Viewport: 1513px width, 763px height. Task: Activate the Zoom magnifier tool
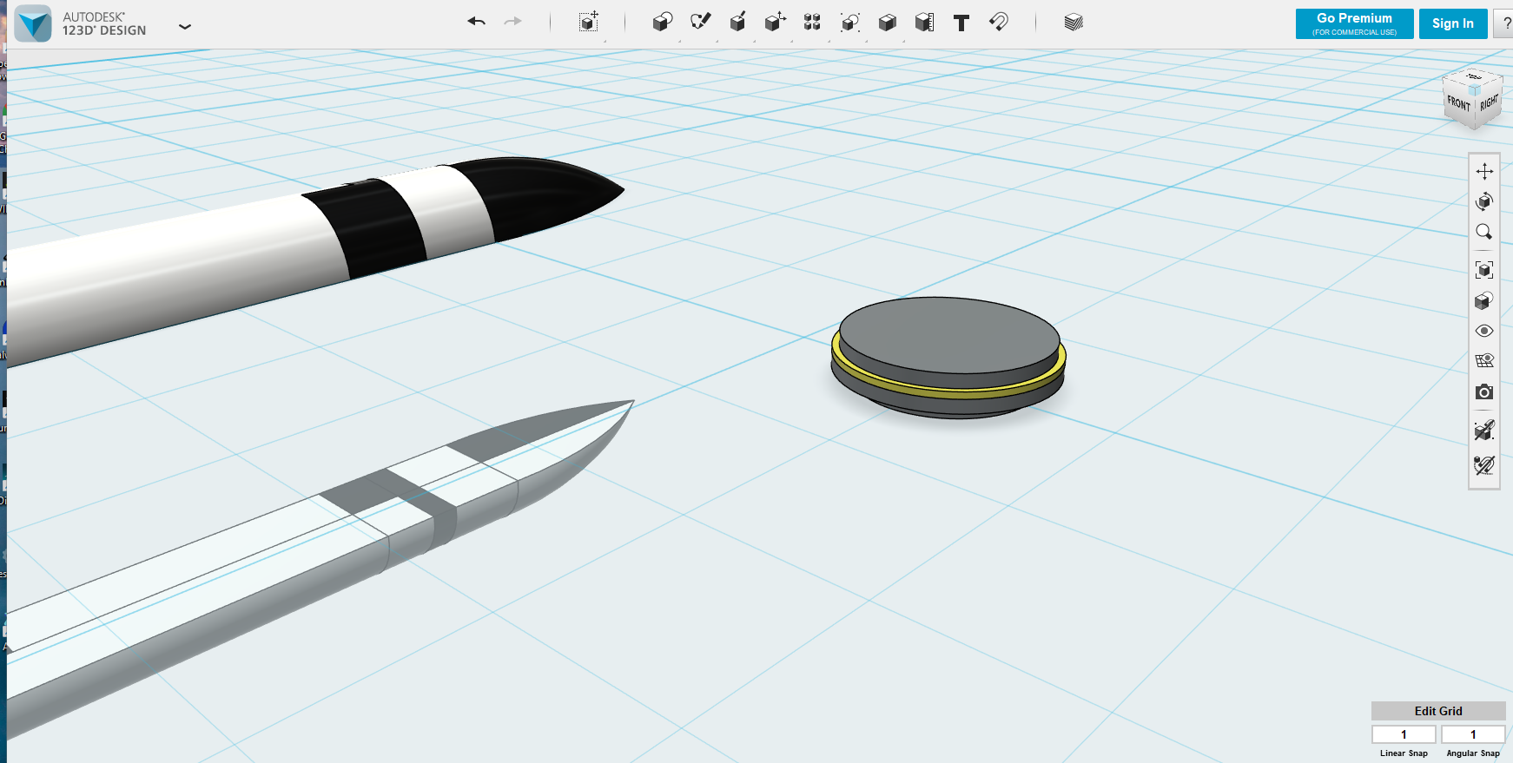pos(1484,232)
